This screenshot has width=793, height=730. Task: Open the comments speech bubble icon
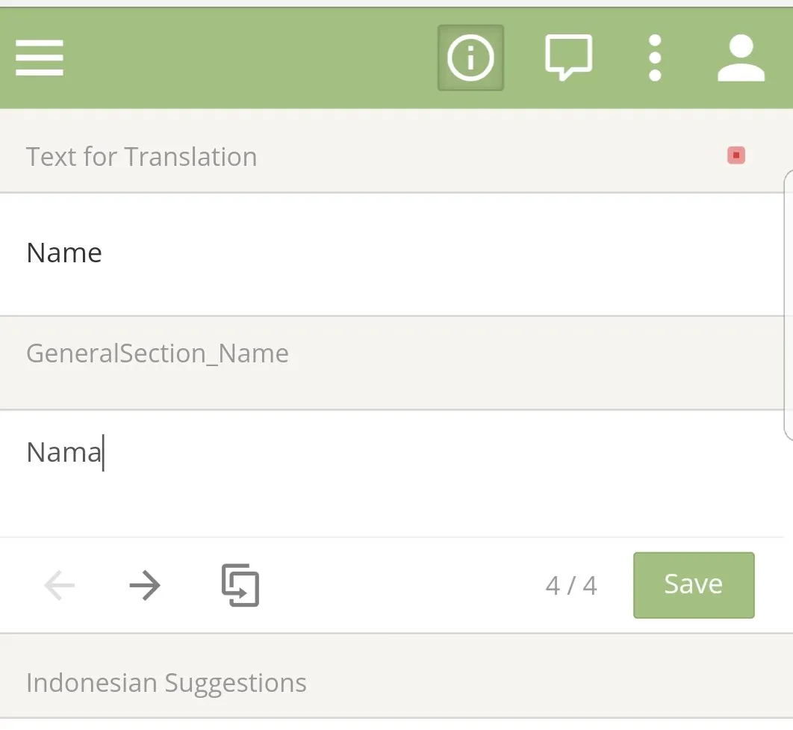pyautogui.click(x=568, y=58)
